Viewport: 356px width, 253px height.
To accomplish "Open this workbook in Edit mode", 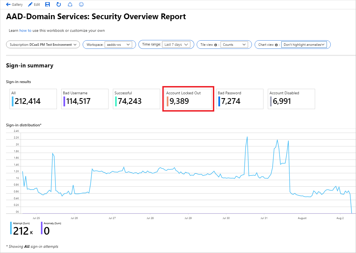I will point(34,4).
